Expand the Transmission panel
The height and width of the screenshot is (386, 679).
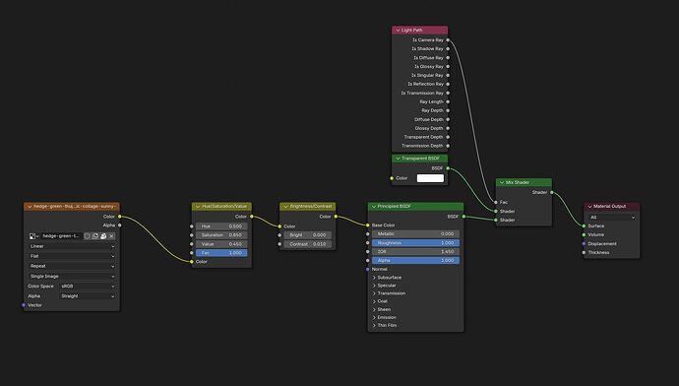pyautogui.click(x=374, y=293)
